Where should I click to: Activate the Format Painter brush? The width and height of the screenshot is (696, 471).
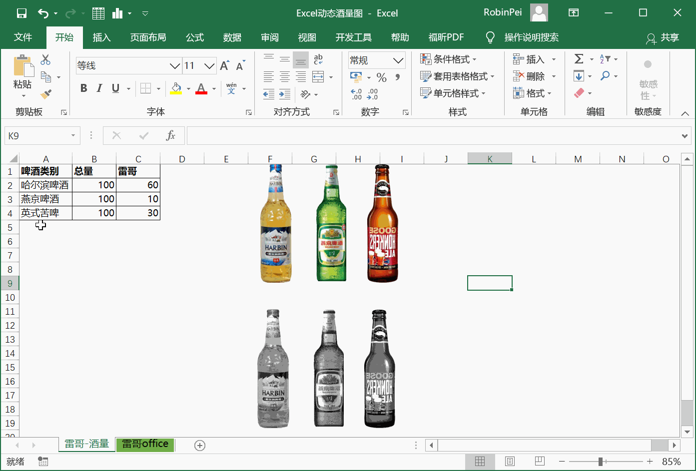pyautogui.click(x=46, y=93)
